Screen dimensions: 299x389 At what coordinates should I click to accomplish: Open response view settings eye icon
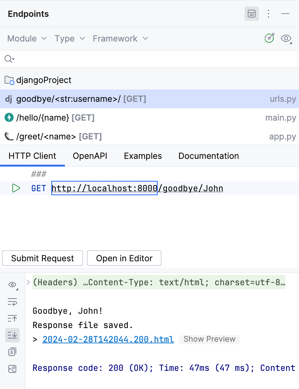click(x=13, y=285)
